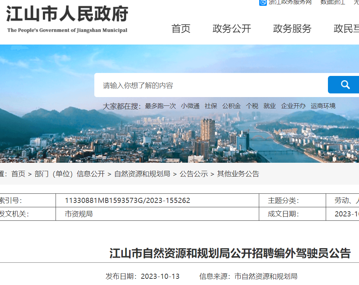The height and width of the screenshot is (285, 359).
Task: Search hot keyword 运商环境
Action: click(x=323, y=106)
